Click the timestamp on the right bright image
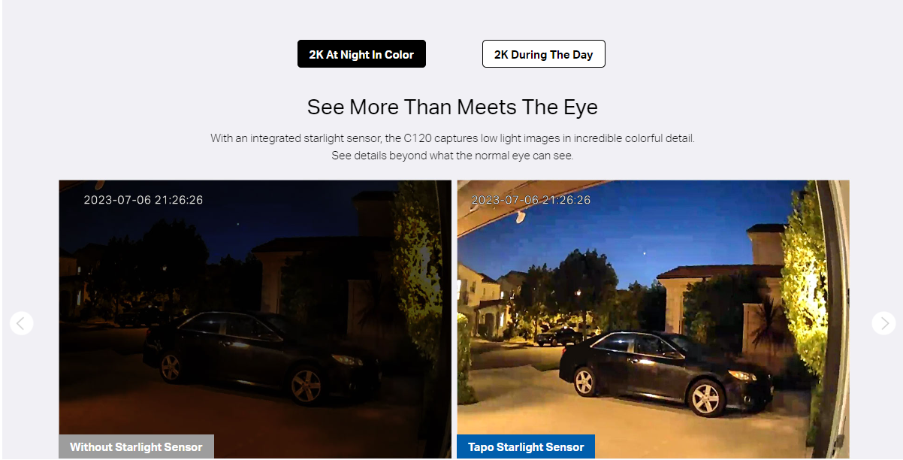The width and height of the screenshot is (903, 460). [530, 200]
